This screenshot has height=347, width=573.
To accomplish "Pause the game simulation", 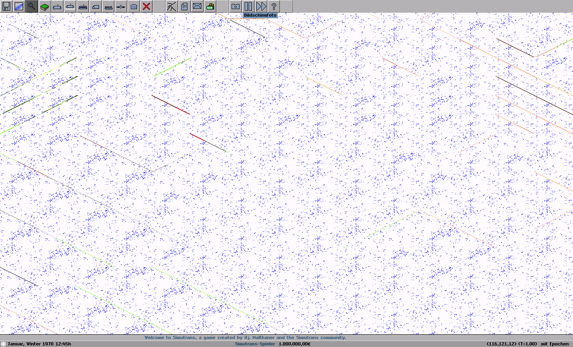I will pyautogui.click(x=248, y=6).
